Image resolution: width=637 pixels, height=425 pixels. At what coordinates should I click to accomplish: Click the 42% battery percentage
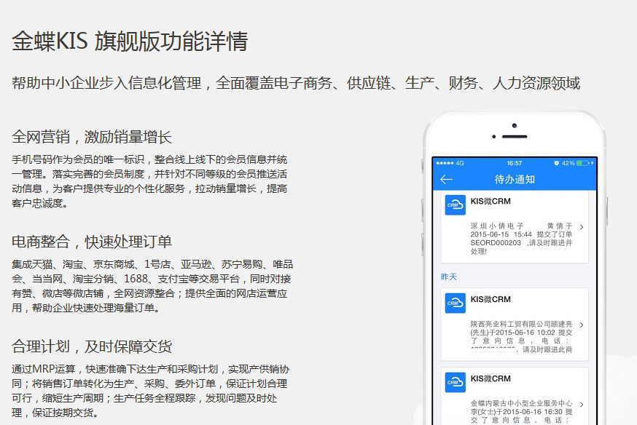[x=568, y=163]
